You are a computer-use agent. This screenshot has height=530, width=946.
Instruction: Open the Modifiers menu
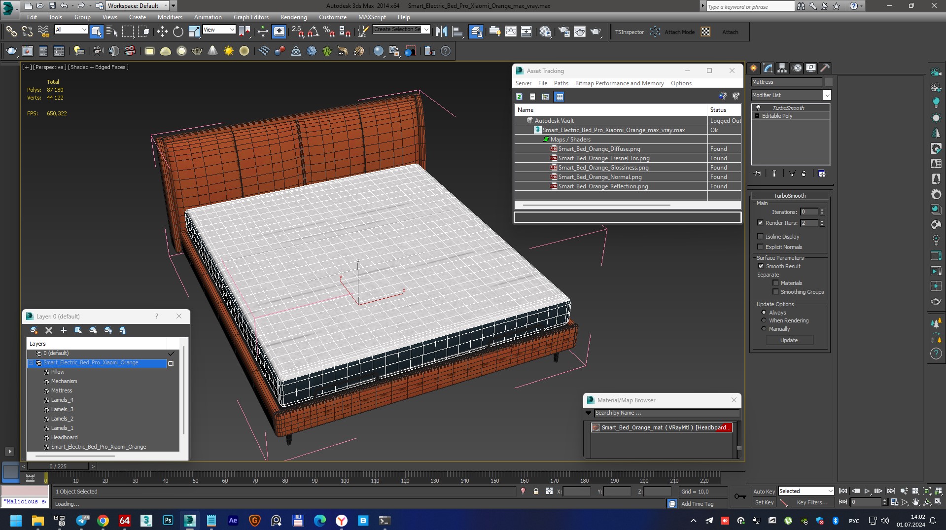click(x=170, y=17)
